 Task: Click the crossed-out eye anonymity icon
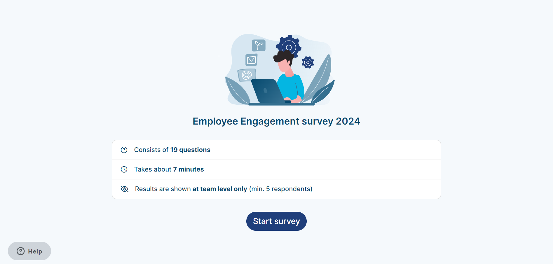(125, 189)
